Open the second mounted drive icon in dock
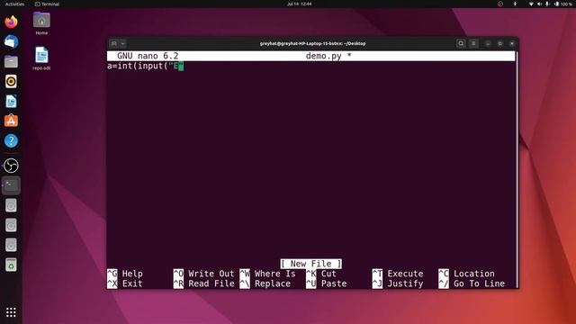The image size is (576, 324). tap(11, 225)
